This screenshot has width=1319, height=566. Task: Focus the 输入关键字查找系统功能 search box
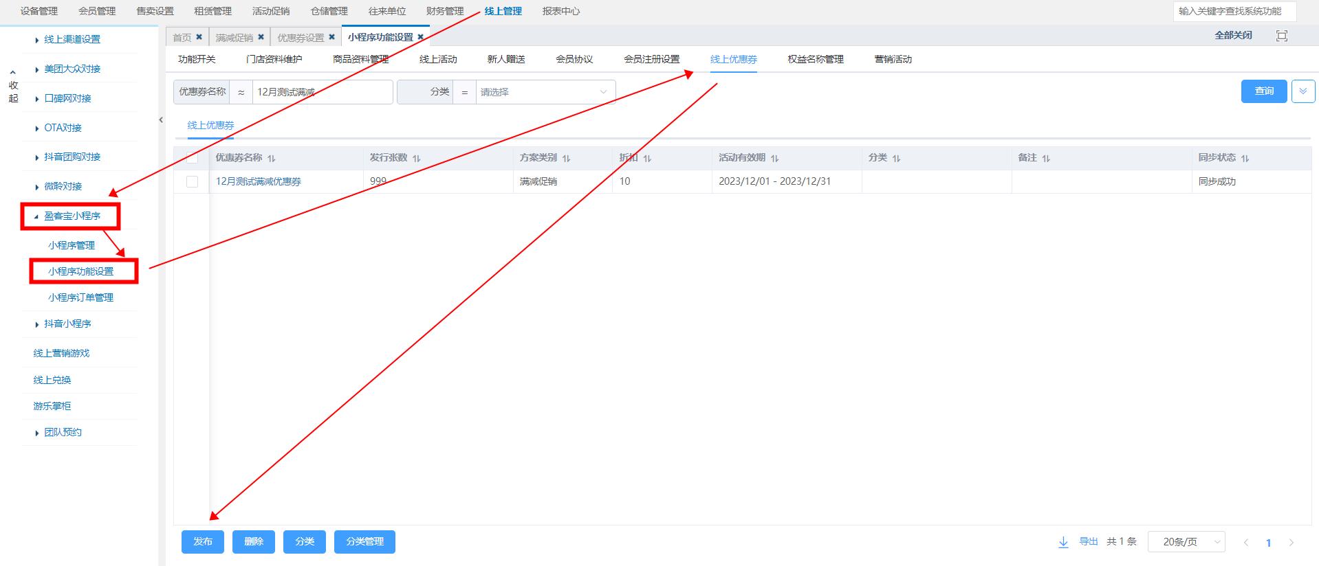[1234, 11]
